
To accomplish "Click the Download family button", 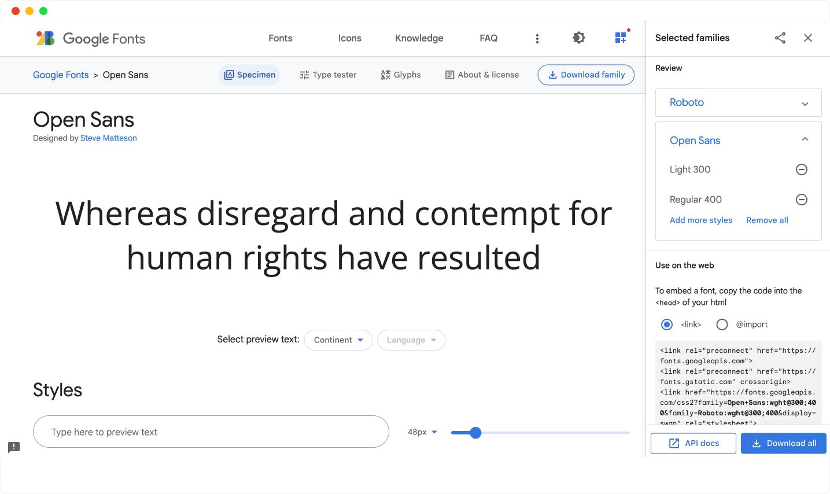I will [586, 75].
